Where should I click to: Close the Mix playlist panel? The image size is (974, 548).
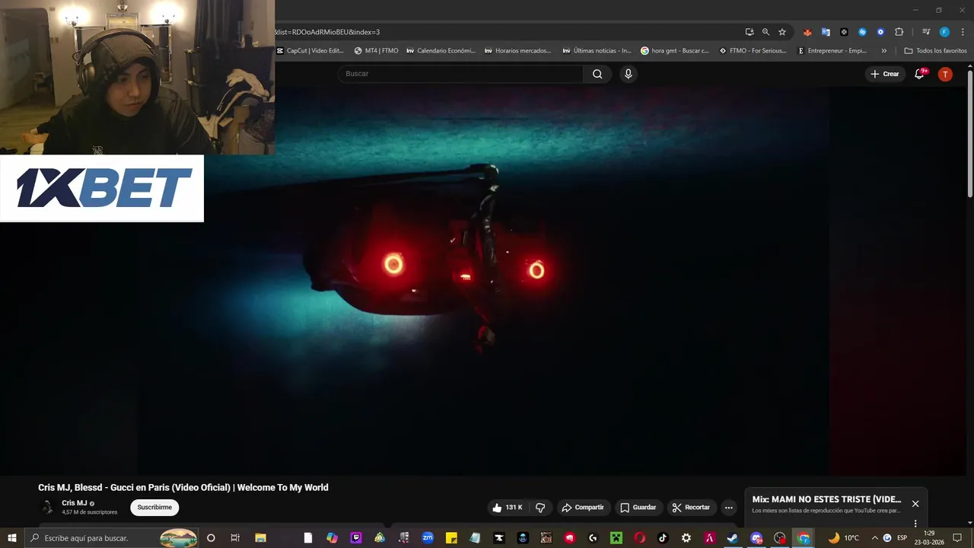tap(915, 504)
